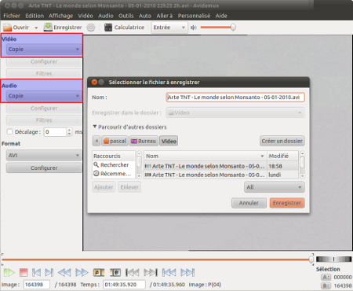Image resolution: width=353 pixels, height=291 pixels.
Task: Open the Vidéo menu
Action: click(x=86, y=16)
